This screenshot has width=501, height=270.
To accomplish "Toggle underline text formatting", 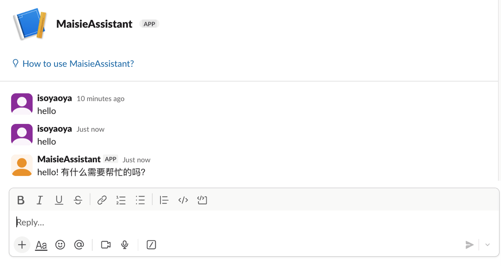I will [x=59, y=200].
